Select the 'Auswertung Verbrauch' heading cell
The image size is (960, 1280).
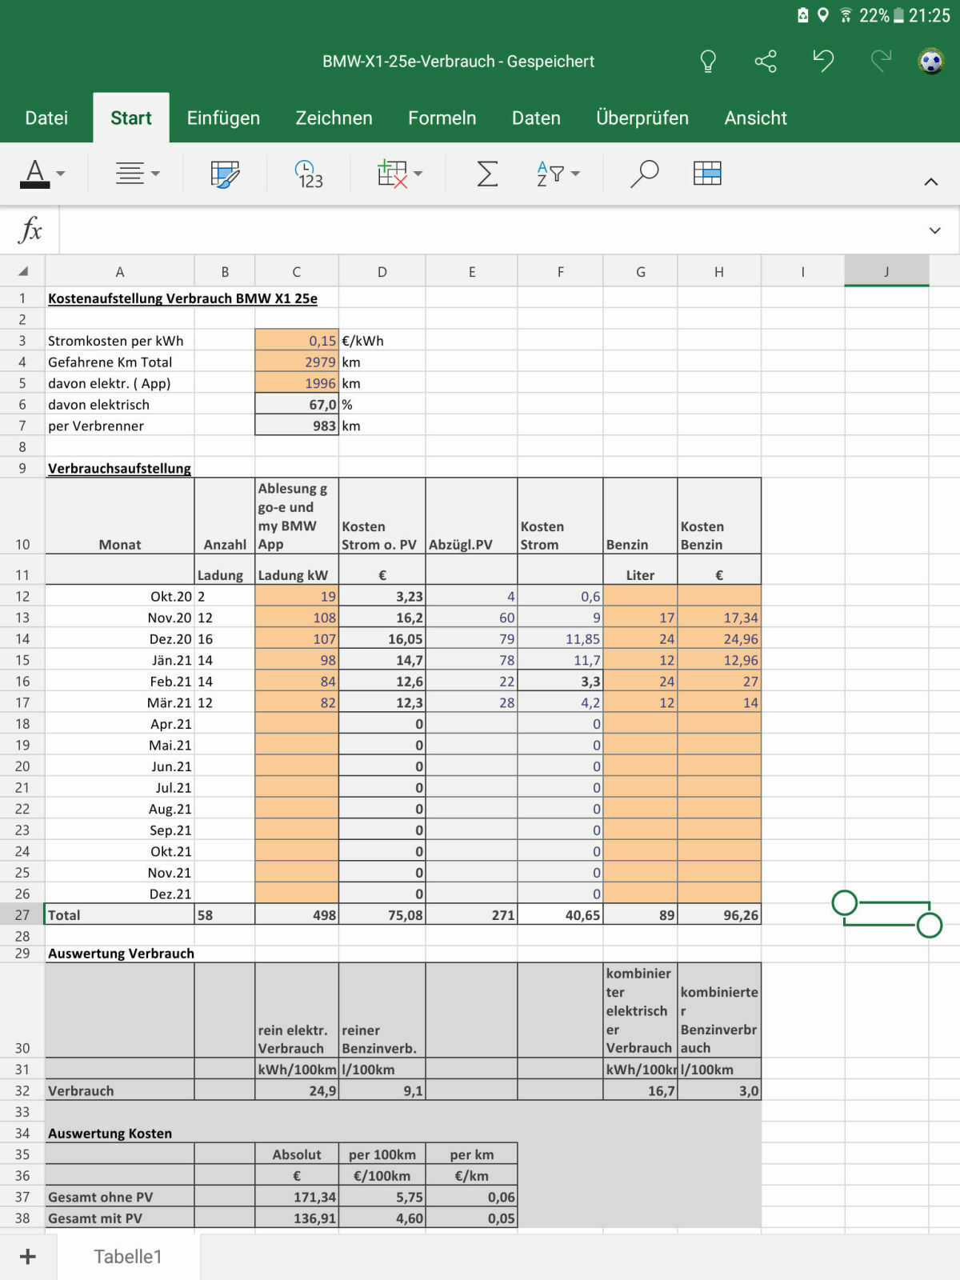pyautogui.click(x=120, y=953)
